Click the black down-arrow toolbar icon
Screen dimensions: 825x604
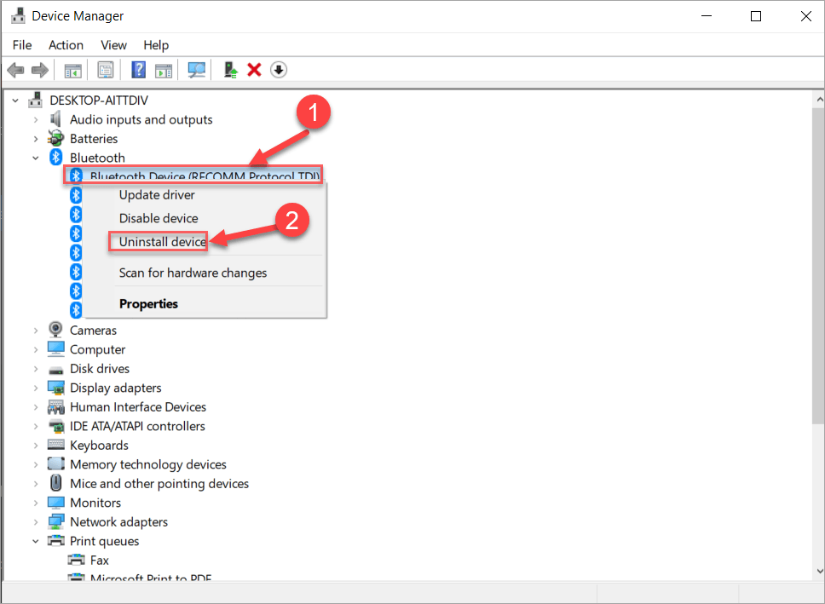coord(279,70)
